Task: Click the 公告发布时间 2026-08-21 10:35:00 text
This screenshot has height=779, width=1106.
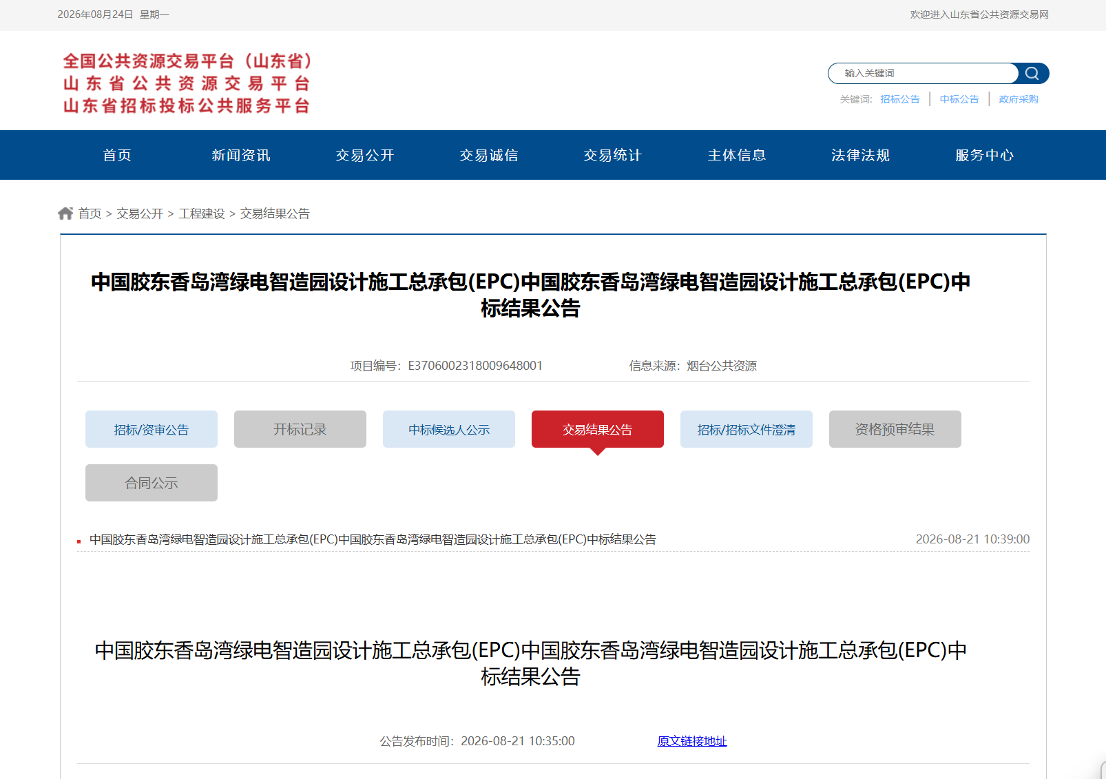Action: click(x=477, y=741)
